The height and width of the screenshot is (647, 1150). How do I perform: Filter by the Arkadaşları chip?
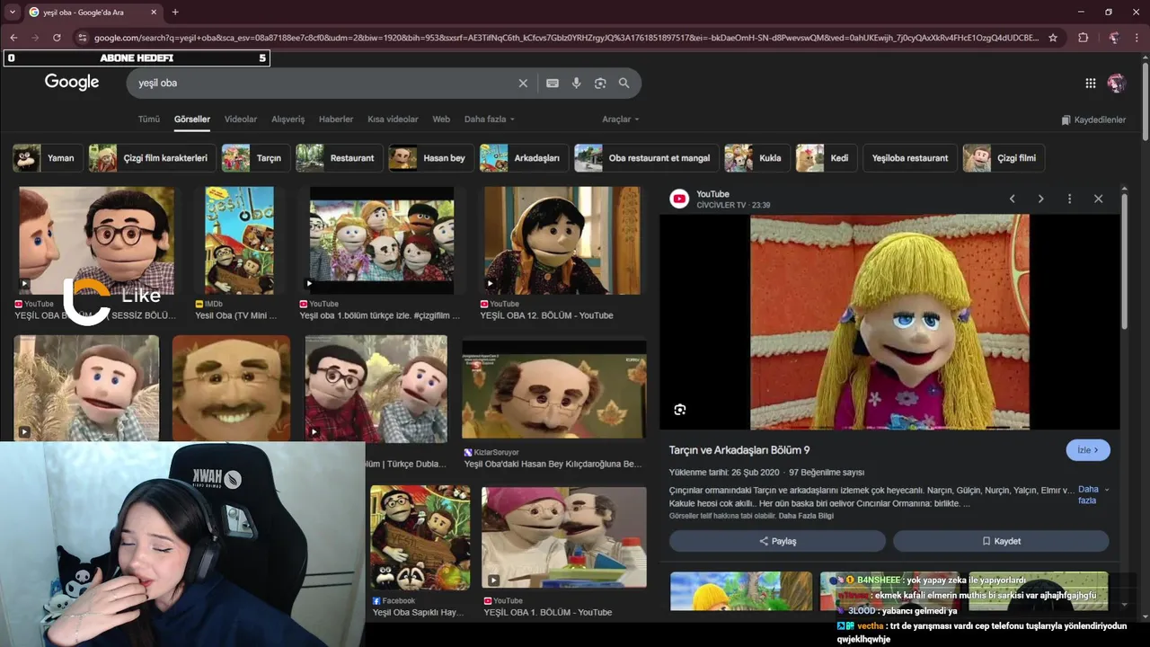(x=523, y=158)
